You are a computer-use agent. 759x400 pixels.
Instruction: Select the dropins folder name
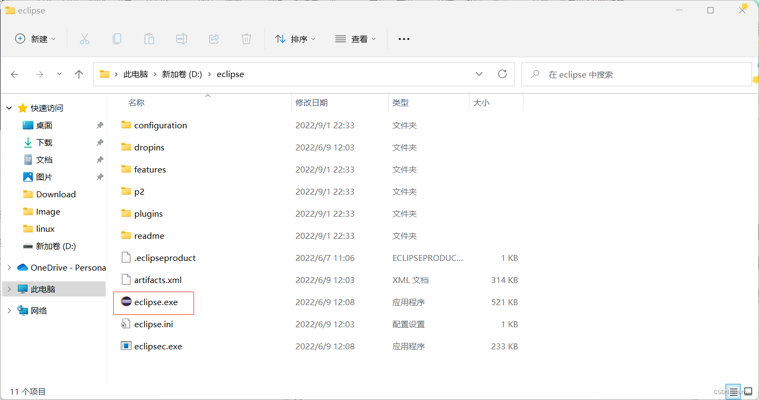pos(149,147)
